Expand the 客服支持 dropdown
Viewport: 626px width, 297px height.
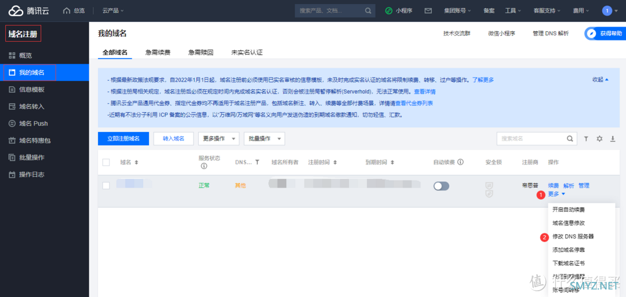[547, 11]
